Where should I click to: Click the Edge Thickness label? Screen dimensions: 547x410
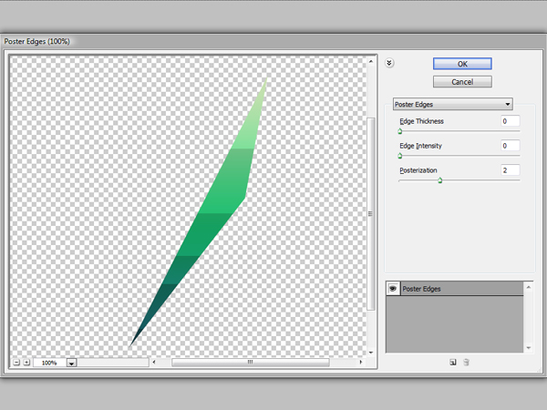point(421,121)
